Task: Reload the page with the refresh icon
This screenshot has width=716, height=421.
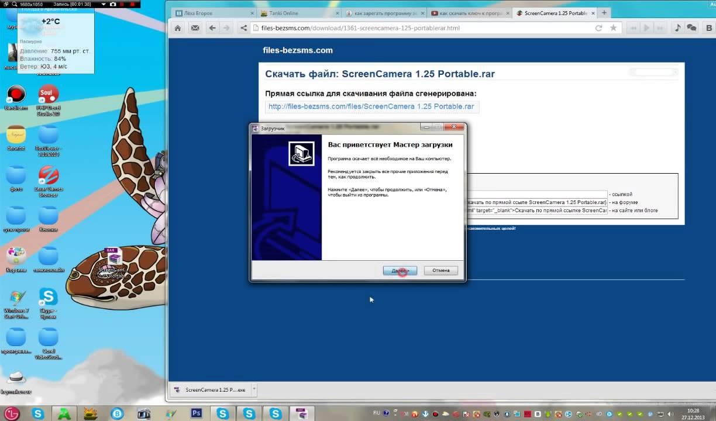Action: (598, 28)
